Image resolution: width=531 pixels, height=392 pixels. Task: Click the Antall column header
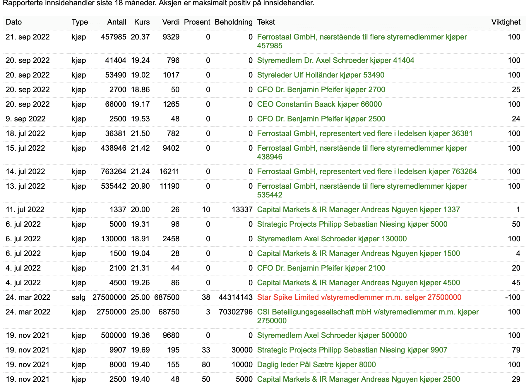117,22
